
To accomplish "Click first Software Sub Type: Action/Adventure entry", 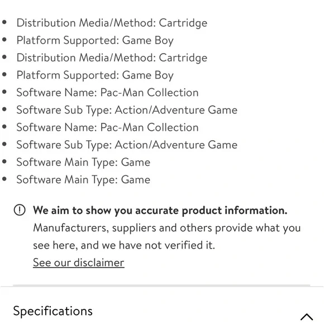I will (x=127, y=110).
